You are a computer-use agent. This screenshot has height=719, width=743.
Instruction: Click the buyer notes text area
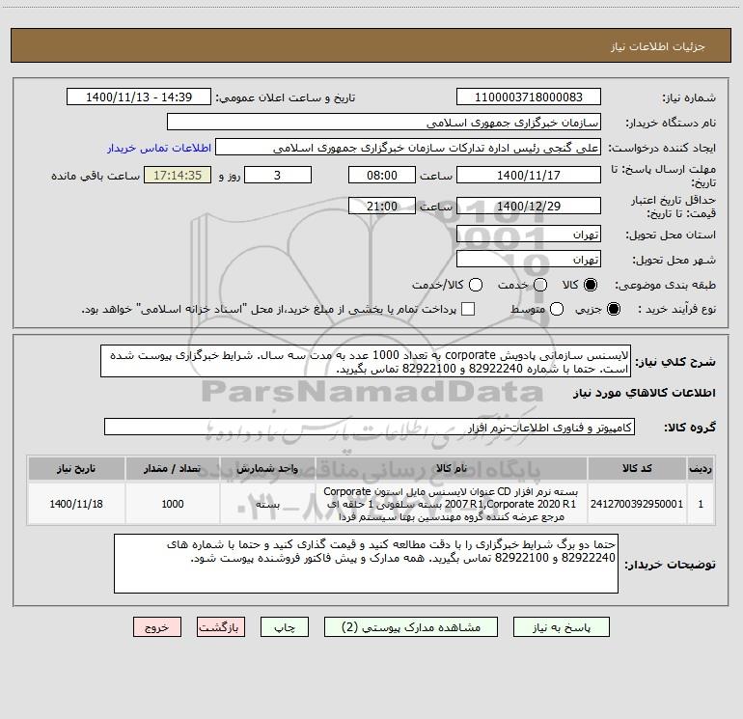[x=366, y=564]
